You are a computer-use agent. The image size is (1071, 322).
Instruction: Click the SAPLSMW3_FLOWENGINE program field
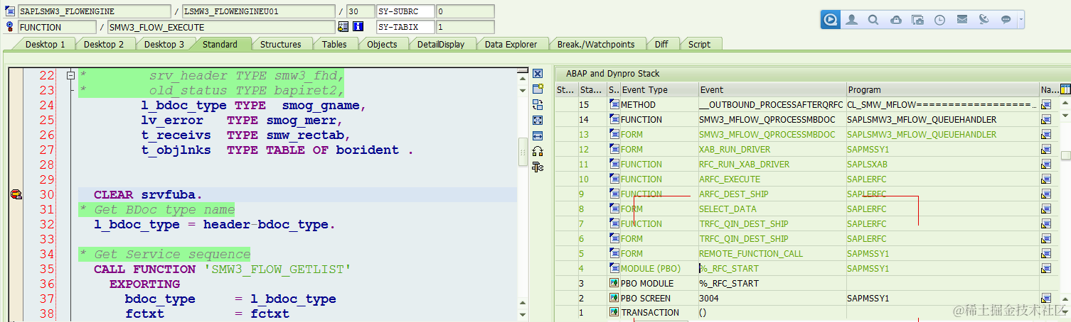(x=94, y=11)
